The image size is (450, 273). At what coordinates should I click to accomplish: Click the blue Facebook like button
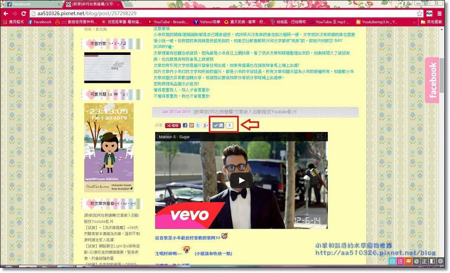(x=218, y=126)
